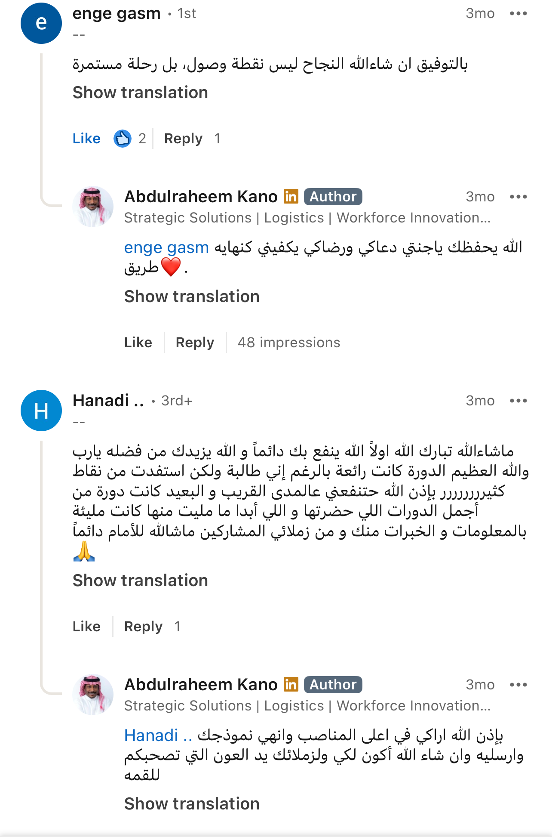Open overflow menu on Kano's reply to Hanadi
The height and width of the screenshot is (837, 552).
pyautogui.click(x=519, y=685)
